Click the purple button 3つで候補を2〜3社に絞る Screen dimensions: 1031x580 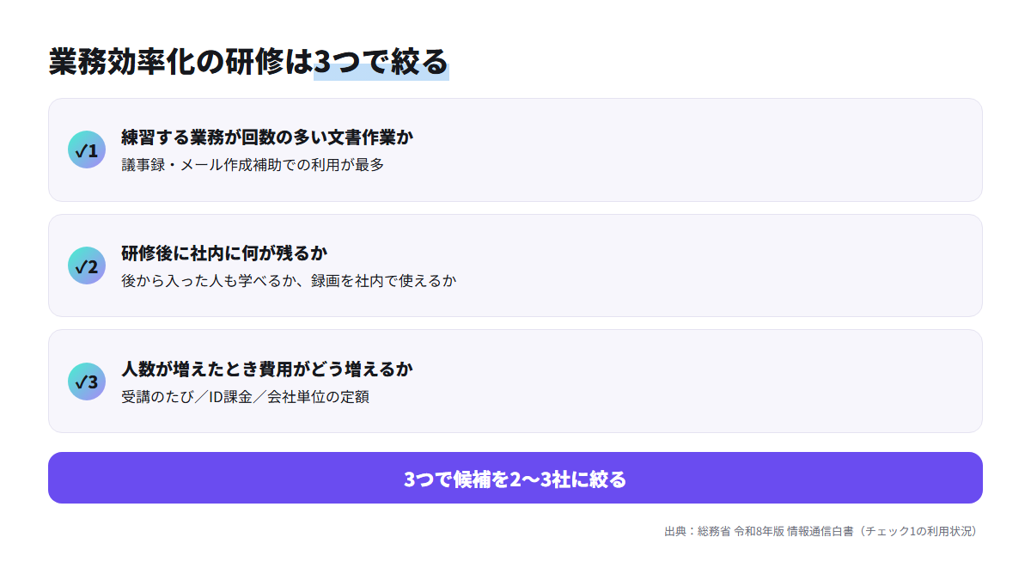tap(515, 478)
